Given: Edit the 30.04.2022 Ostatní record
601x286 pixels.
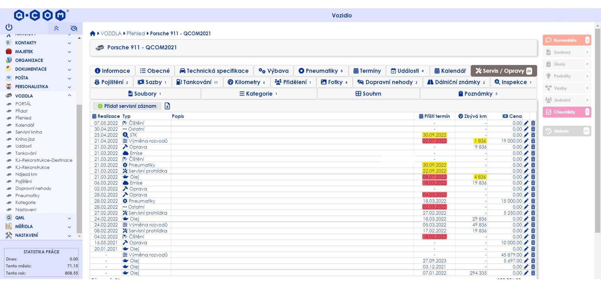Looking at the screenshot, I should (526, 129).
